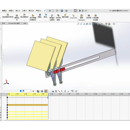Expand the Print dropdown arrow

pos(68,11)
